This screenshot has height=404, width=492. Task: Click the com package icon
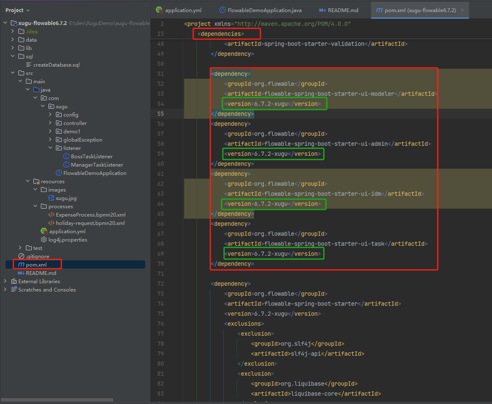(x=44, y=98)
